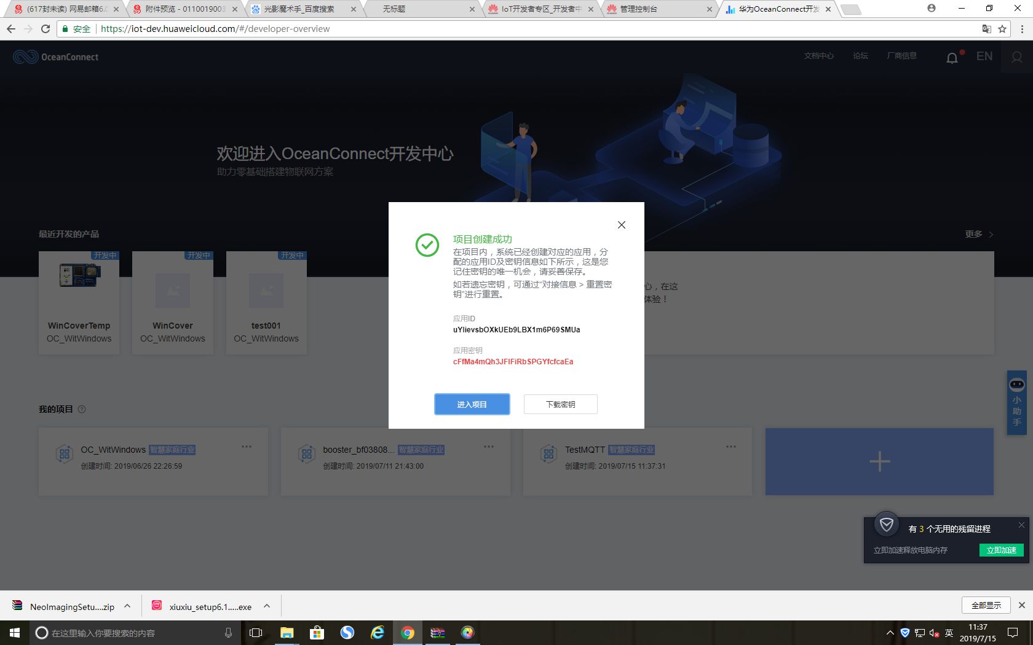Open OC_WitWindows project card

tap(153, 461)
